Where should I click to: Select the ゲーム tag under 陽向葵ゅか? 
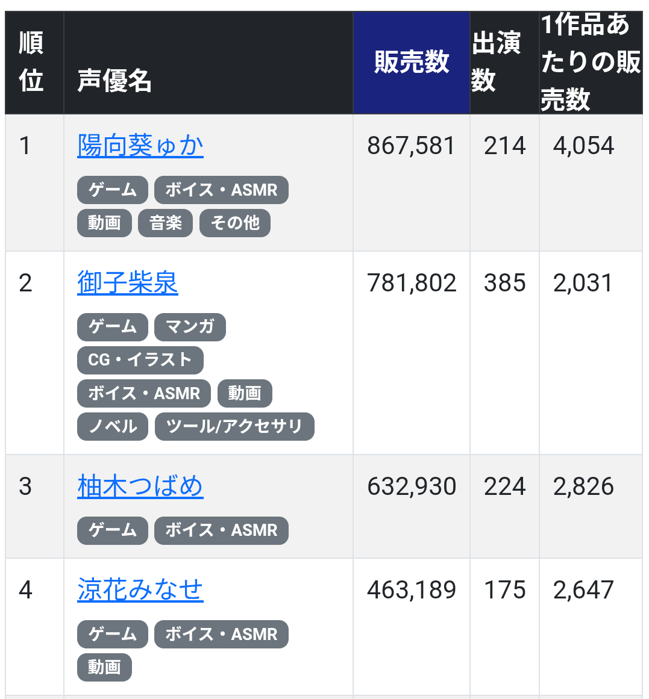[x=113, y=190]
